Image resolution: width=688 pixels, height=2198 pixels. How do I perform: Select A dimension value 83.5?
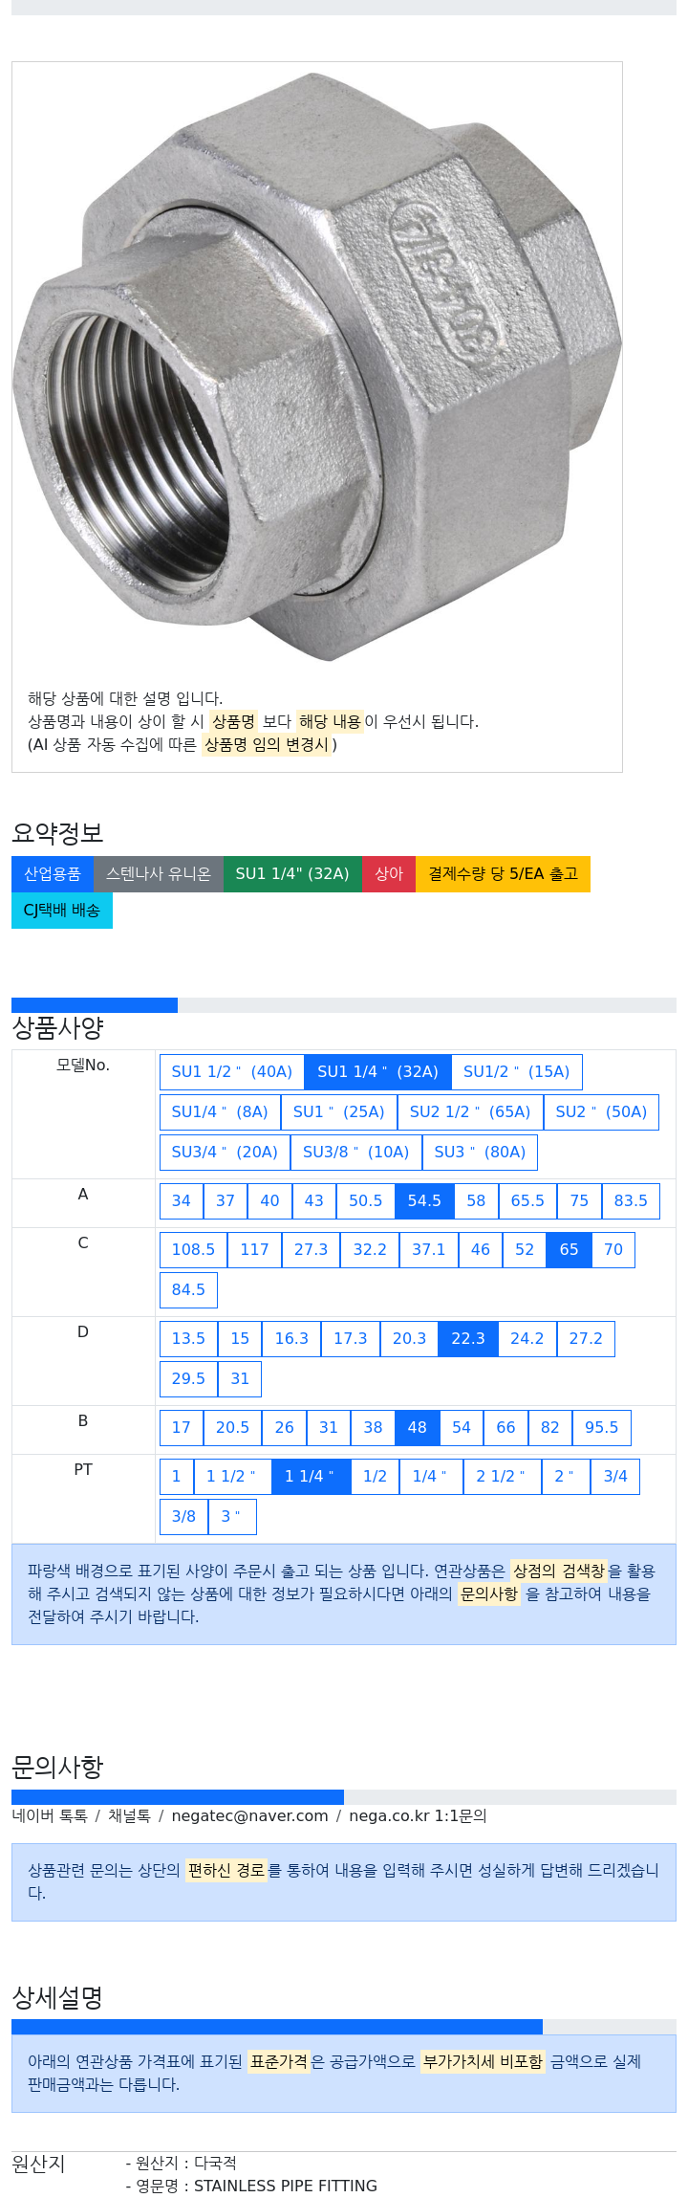pos(631,1200)
